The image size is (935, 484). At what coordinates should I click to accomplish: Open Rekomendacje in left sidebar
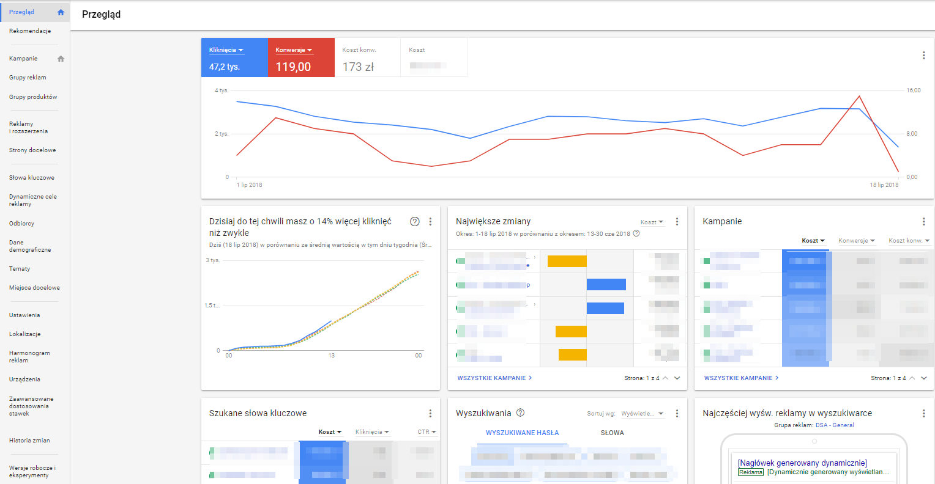pyautogui.click(x=30, y=31)
